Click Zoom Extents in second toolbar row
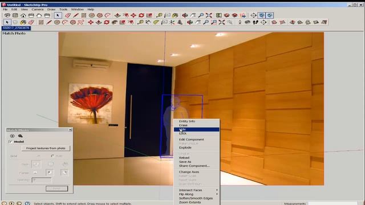The width and height of the screenshot is (365, 205). point(222,22)
